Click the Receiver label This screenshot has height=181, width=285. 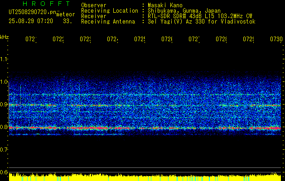tap(94, 16)
